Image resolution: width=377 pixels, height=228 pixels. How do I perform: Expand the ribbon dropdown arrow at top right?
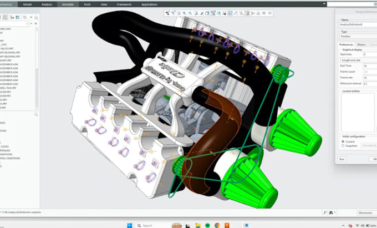(324, 4)
